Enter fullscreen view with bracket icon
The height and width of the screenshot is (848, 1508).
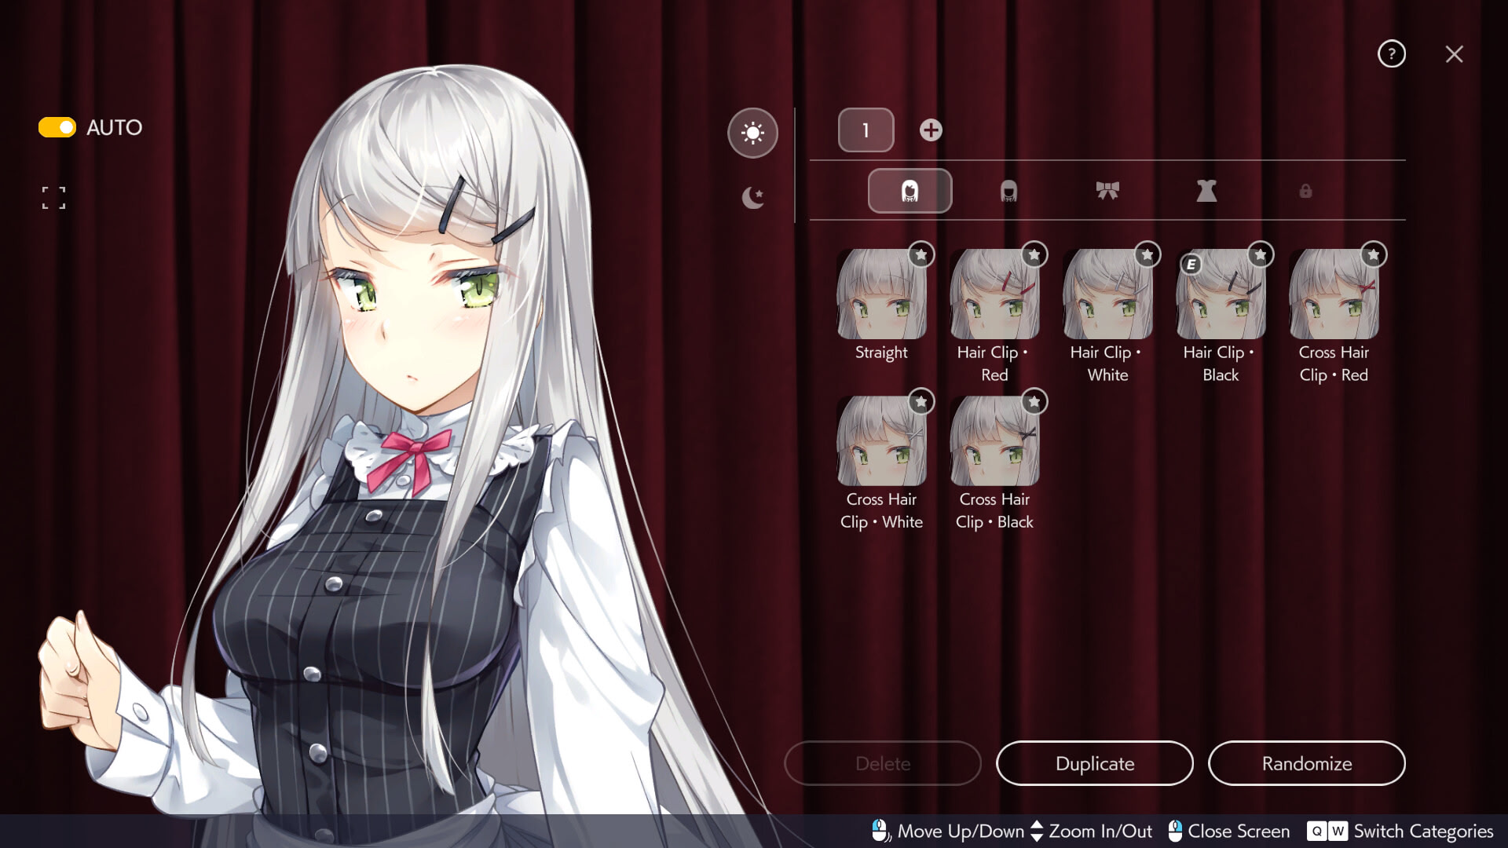tap(53, 198)
